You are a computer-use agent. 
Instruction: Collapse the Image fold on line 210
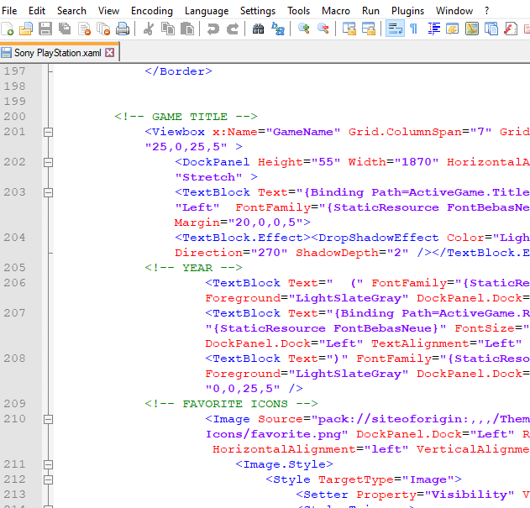49,419
